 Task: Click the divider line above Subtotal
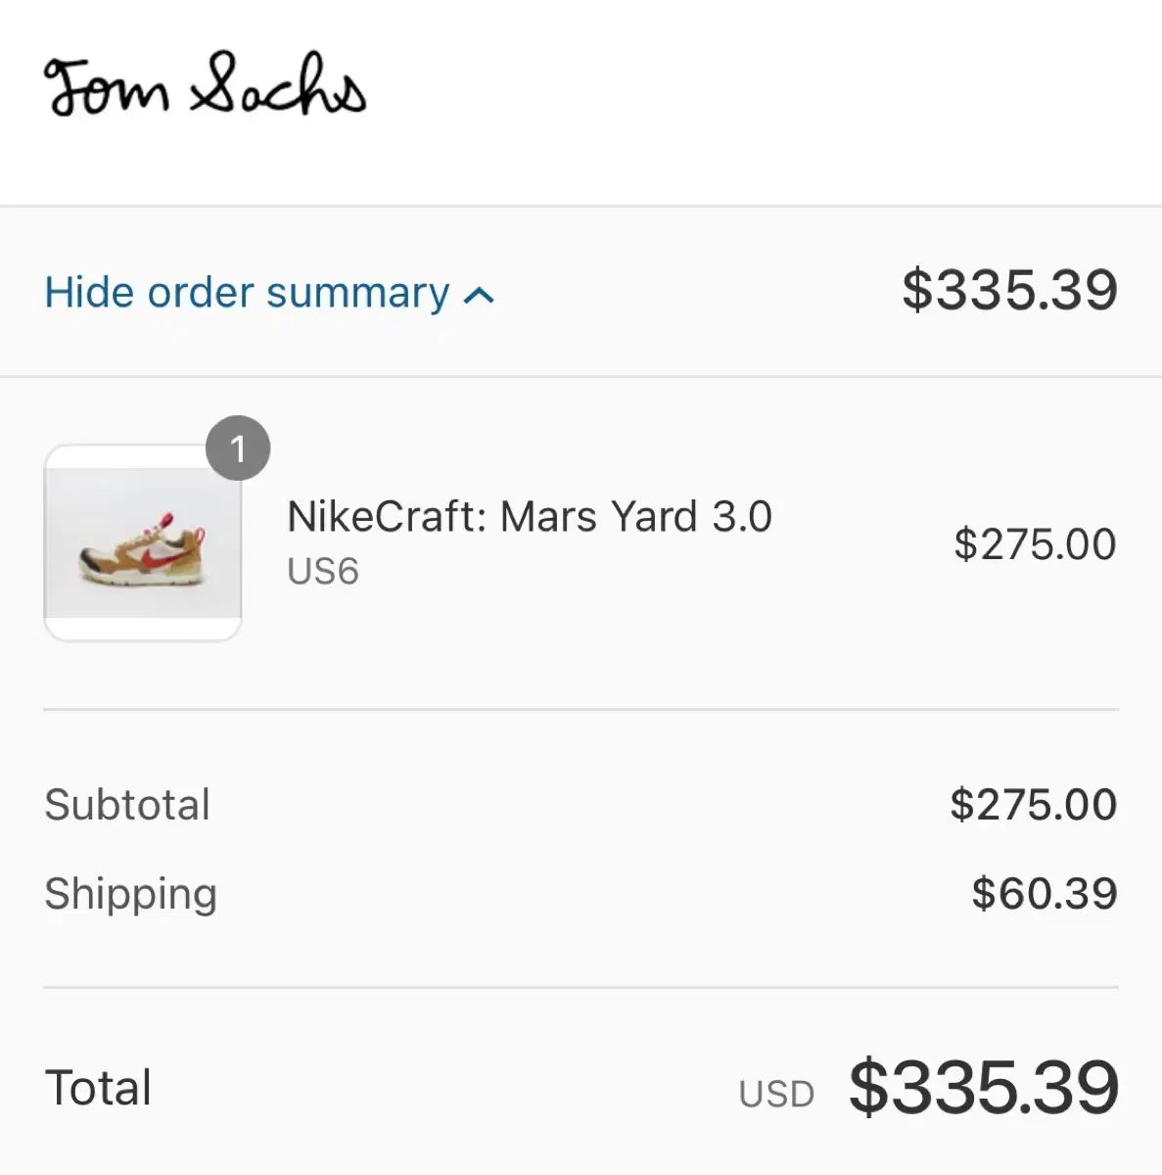pos(581,709)
